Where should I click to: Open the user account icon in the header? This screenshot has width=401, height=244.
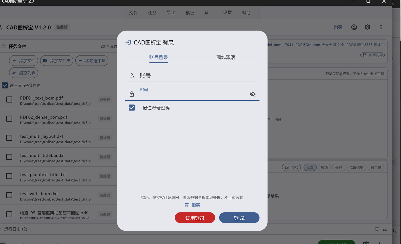tap(354, 27)
